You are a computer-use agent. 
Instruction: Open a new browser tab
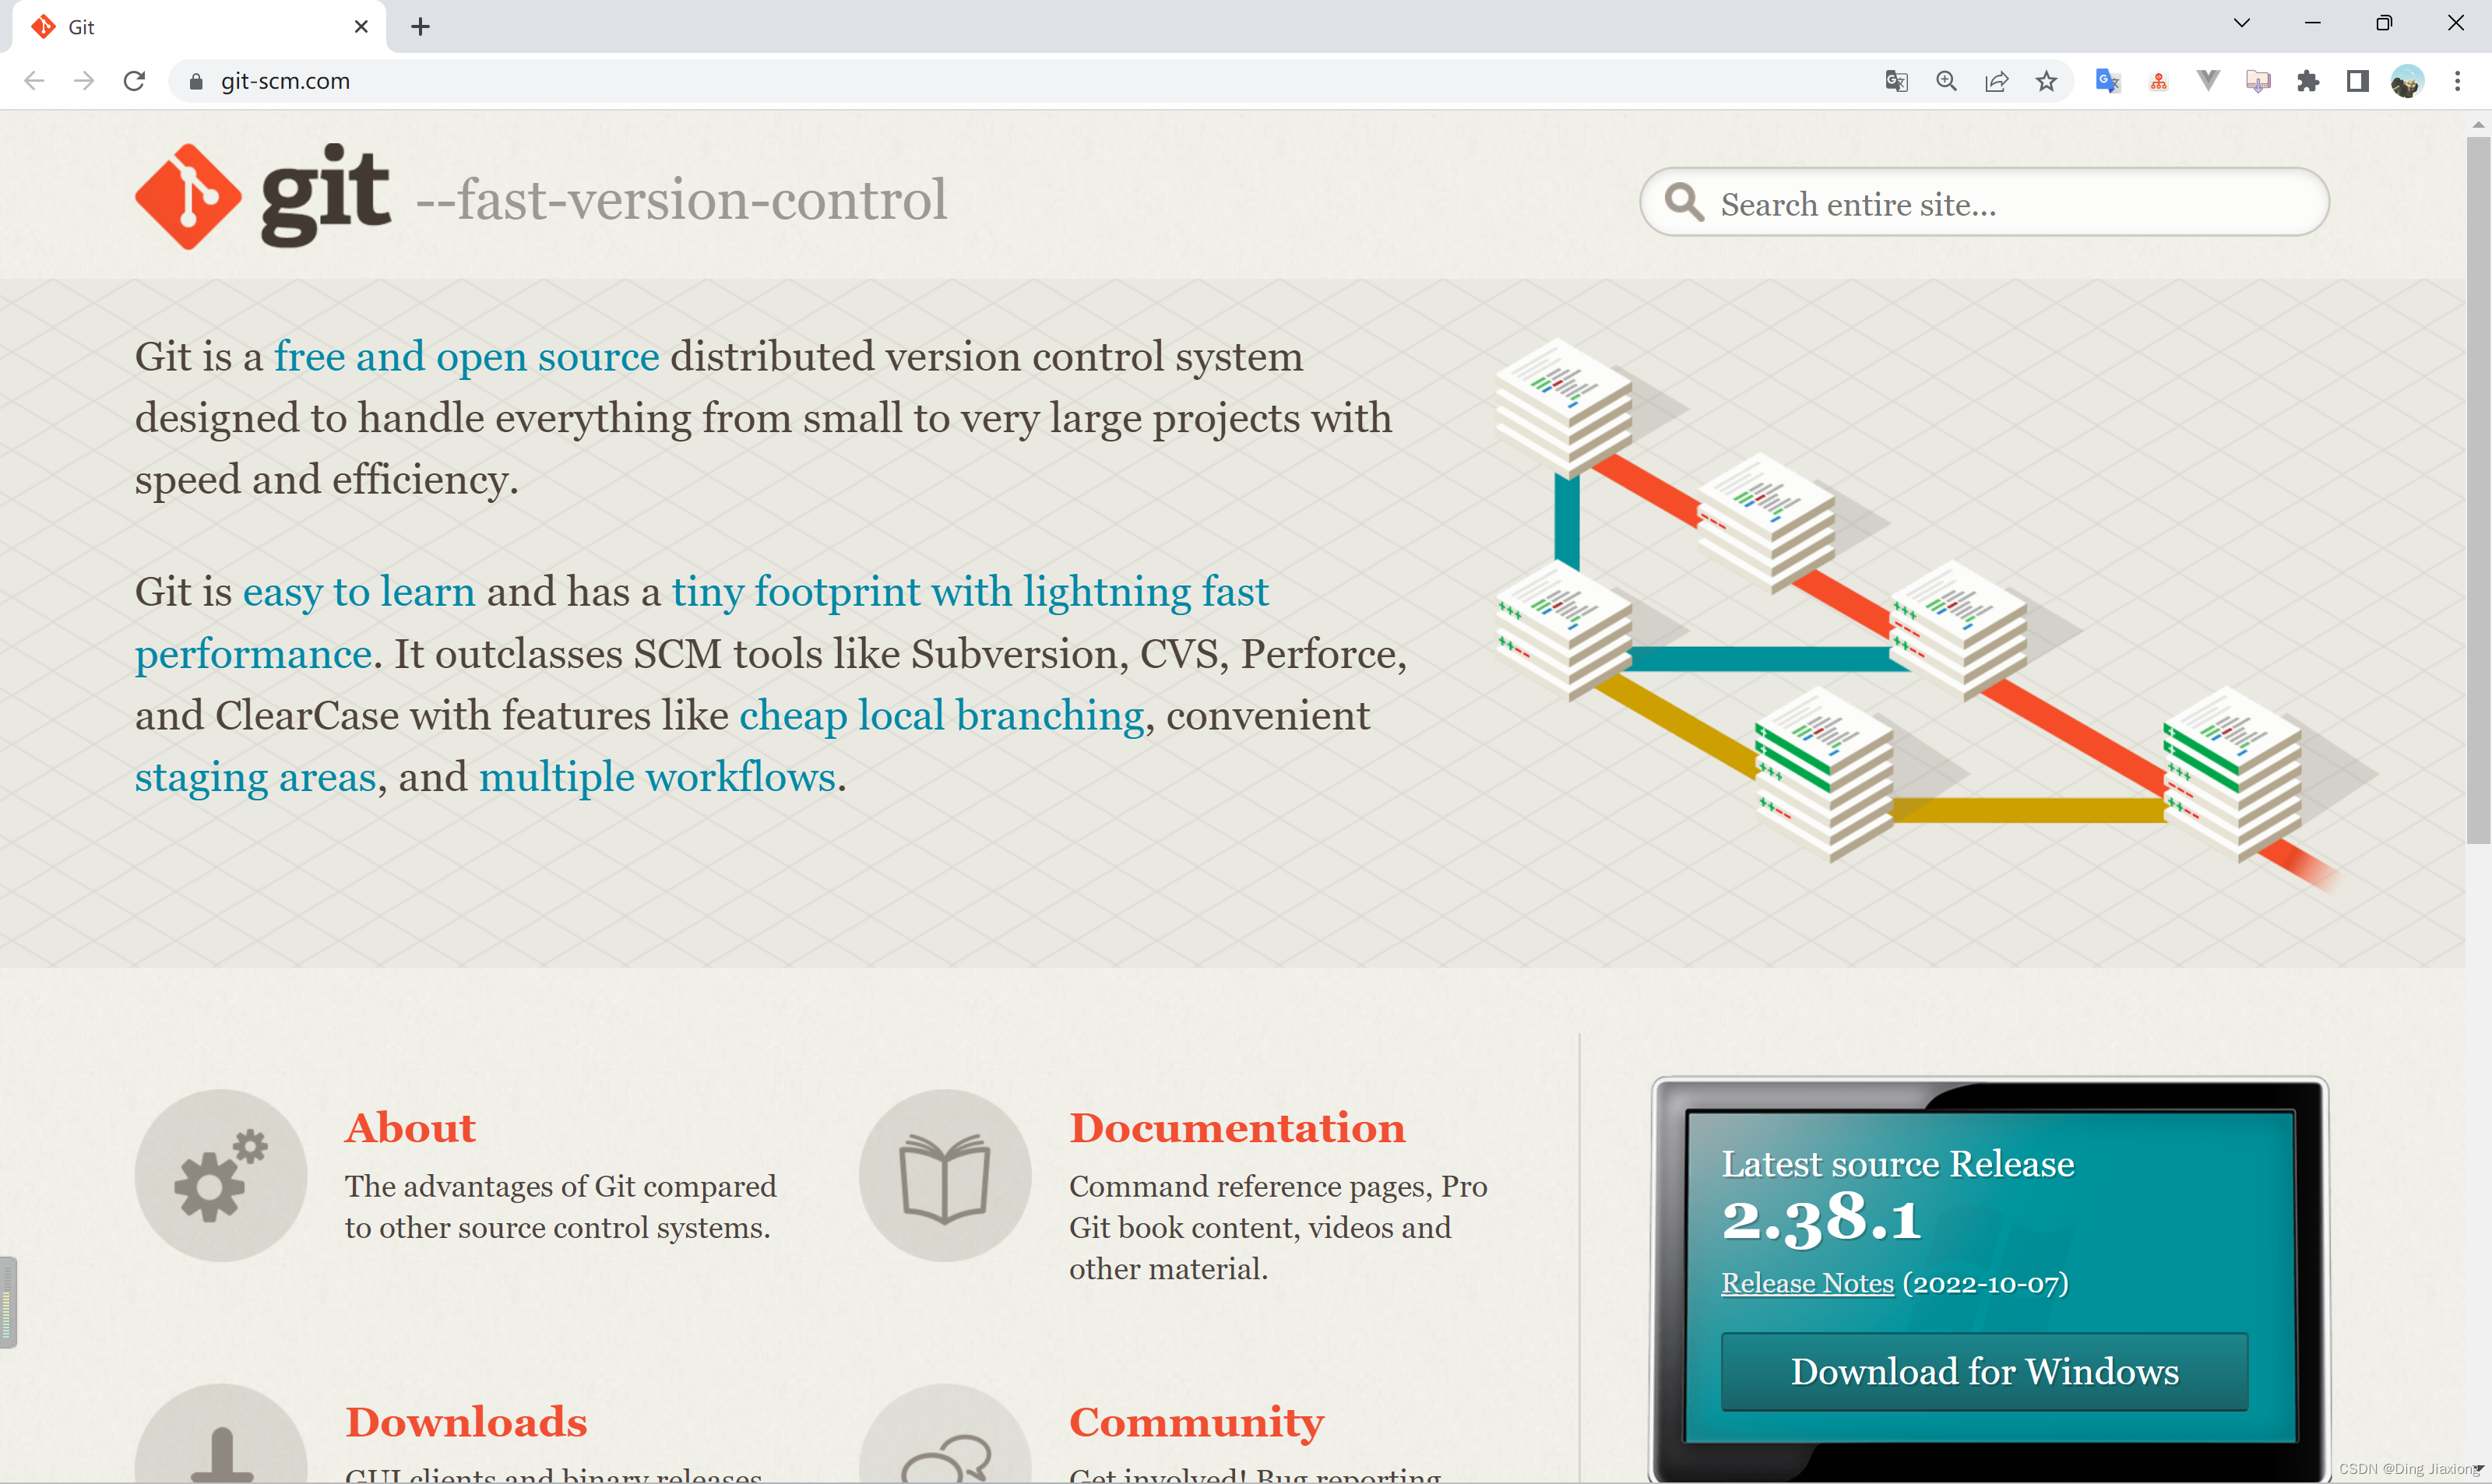[420, 27]
